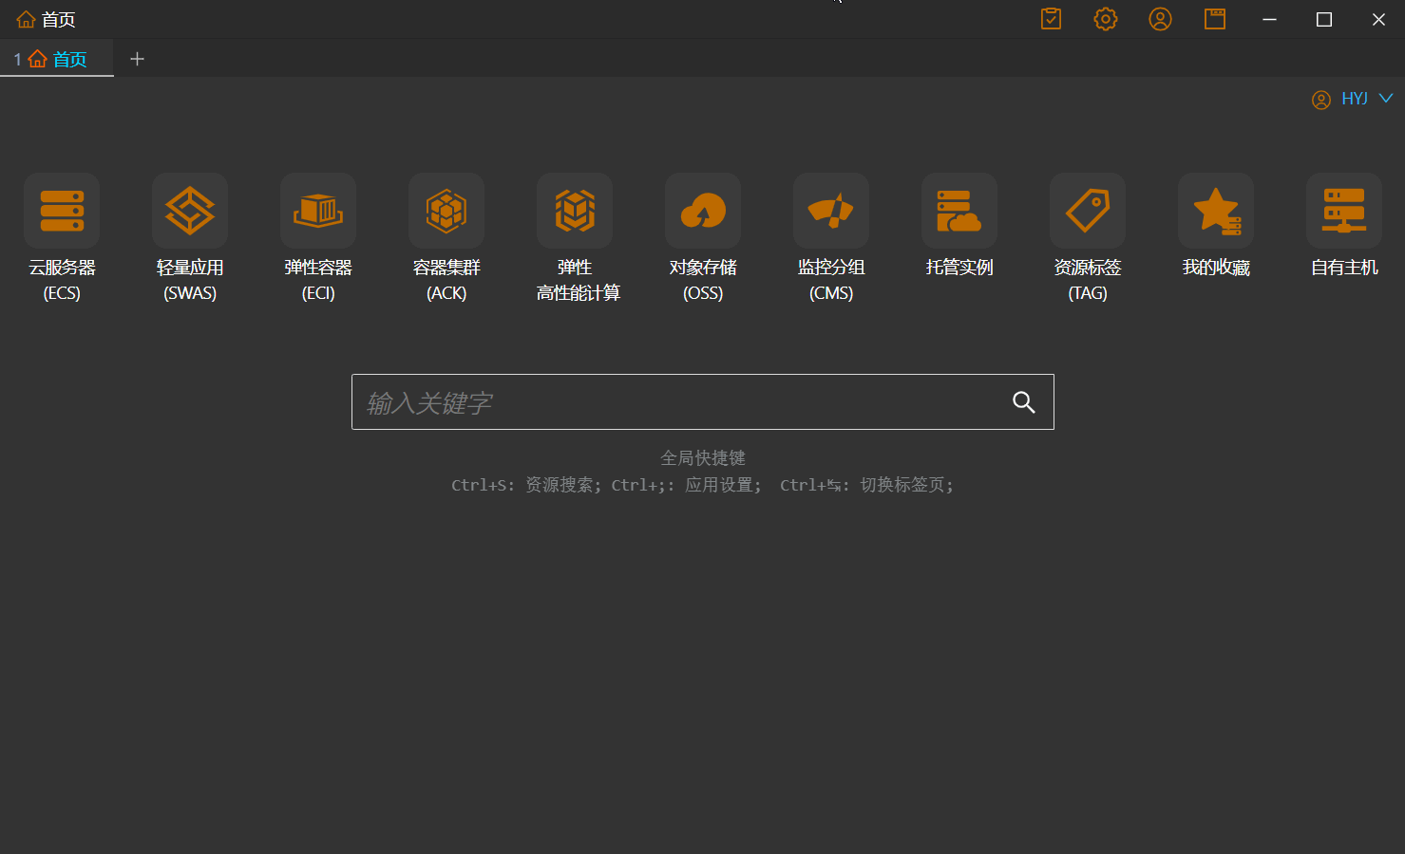This screenshot has height=854, width=1405.
Task: Open the 云服务器 (ECS) cloud server icon
Action: coord(62,211)
